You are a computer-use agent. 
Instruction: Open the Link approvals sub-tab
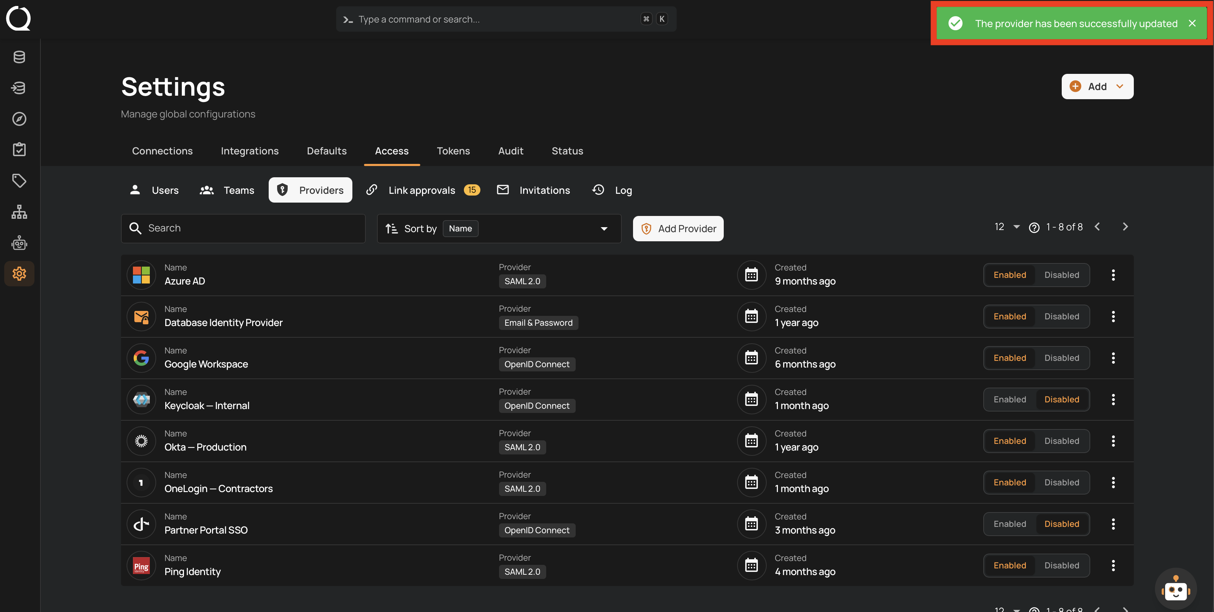423,190
